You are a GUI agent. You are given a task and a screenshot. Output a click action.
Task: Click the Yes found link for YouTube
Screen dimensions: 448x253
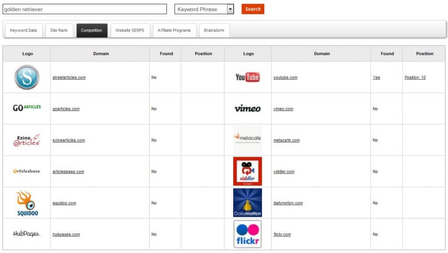[376, 77]
